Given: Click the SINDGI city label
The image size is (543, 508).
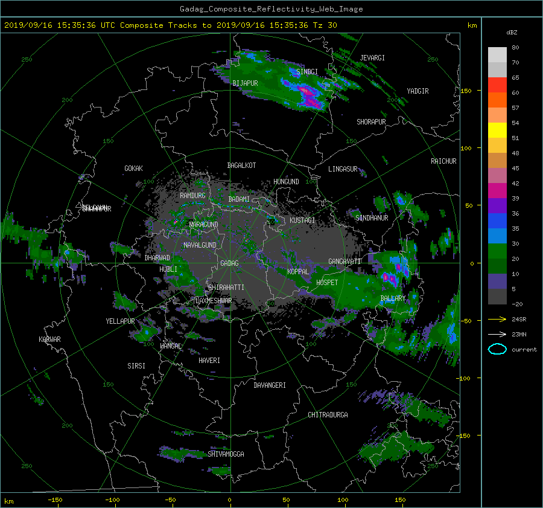Looking at the screenshot, I should pos(307,72).
